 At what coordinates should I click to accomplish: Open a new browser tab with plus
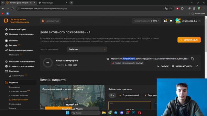click(71, 3)
